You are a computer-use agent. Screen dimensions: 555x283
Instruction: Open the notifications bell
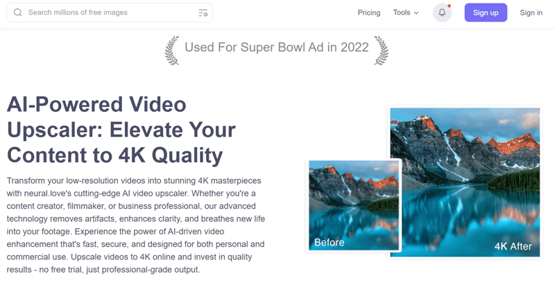[442, 12]
